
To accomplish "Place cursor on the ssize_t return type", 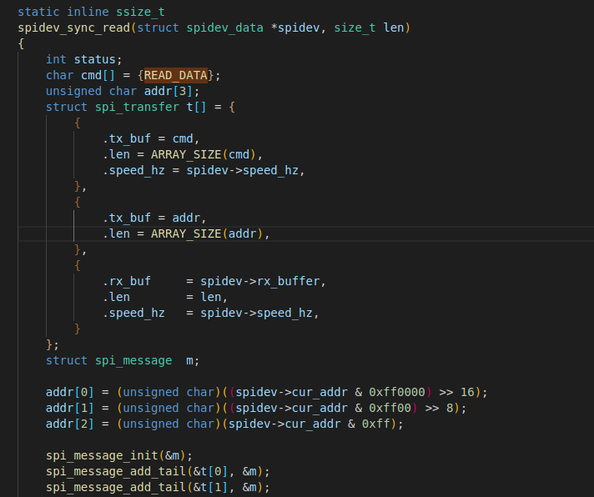I will 140,12.
